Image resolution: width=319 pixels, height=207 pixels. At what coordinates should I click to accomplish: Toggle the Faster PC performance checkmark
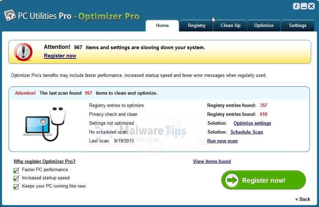point(16,170)
